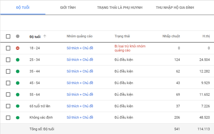Check the box for the 65 tuổi trở lên row
Viewport: 214px width, 134px height.
(x=8, y=106)
